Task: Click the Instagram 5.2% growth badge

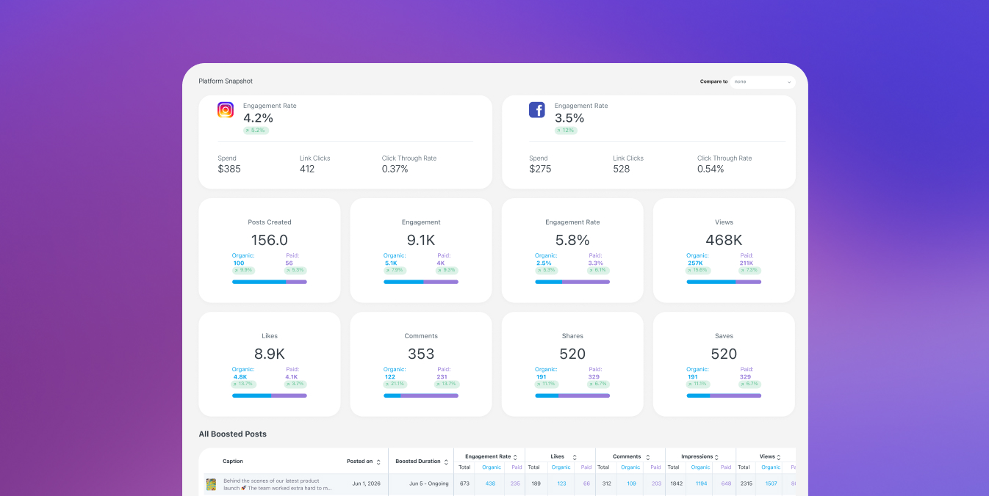Action: (x=256, y=131)
